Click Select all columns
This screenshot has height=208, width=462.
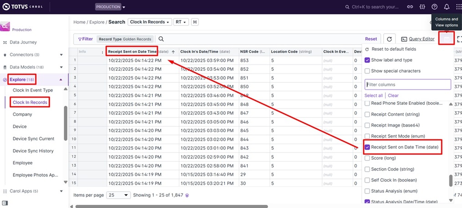(x=374, y=95)
